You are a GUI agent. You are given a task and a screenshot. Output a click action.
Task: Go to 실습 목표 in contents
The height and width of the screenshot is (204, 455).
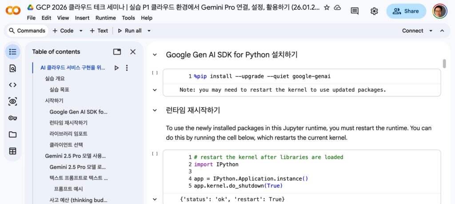(59, 90)
